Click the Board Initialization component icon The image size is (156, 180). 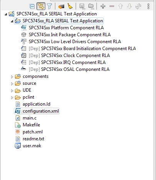coord(24,49)
